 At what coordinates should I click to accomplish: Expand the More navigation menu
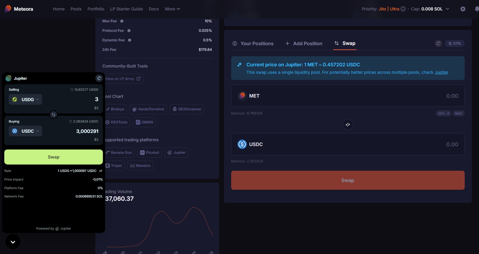(172, 9)
